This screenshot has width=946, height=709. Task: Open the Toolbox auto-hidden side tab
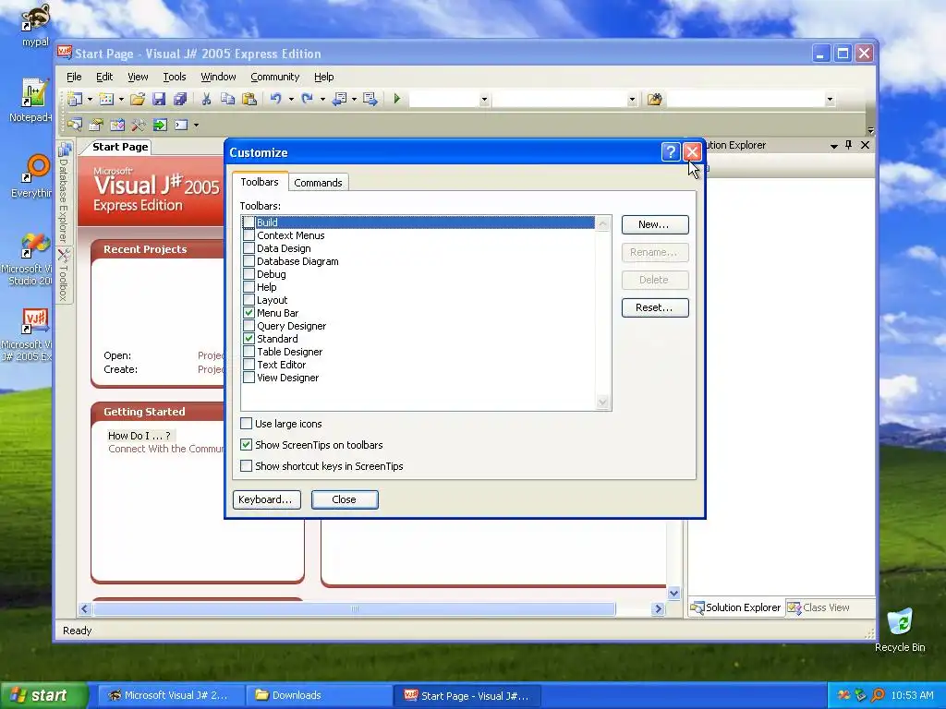[x=64, y=275]
